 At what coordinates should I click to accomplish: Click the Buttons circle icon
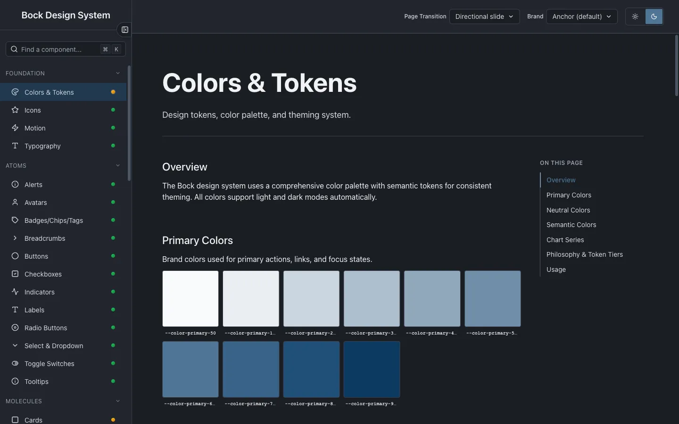15,256
